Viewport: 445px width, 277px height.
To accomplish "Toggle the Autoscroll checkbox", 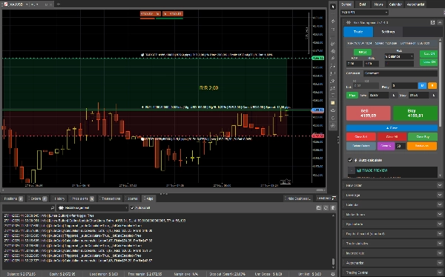I will coord(132,208).
